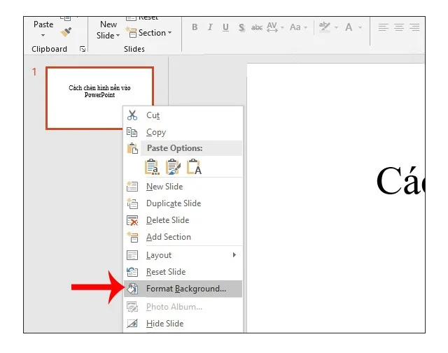The image size is (448, 353).
Task: Click the Copy icon in context menu
Action: (132, 132)
